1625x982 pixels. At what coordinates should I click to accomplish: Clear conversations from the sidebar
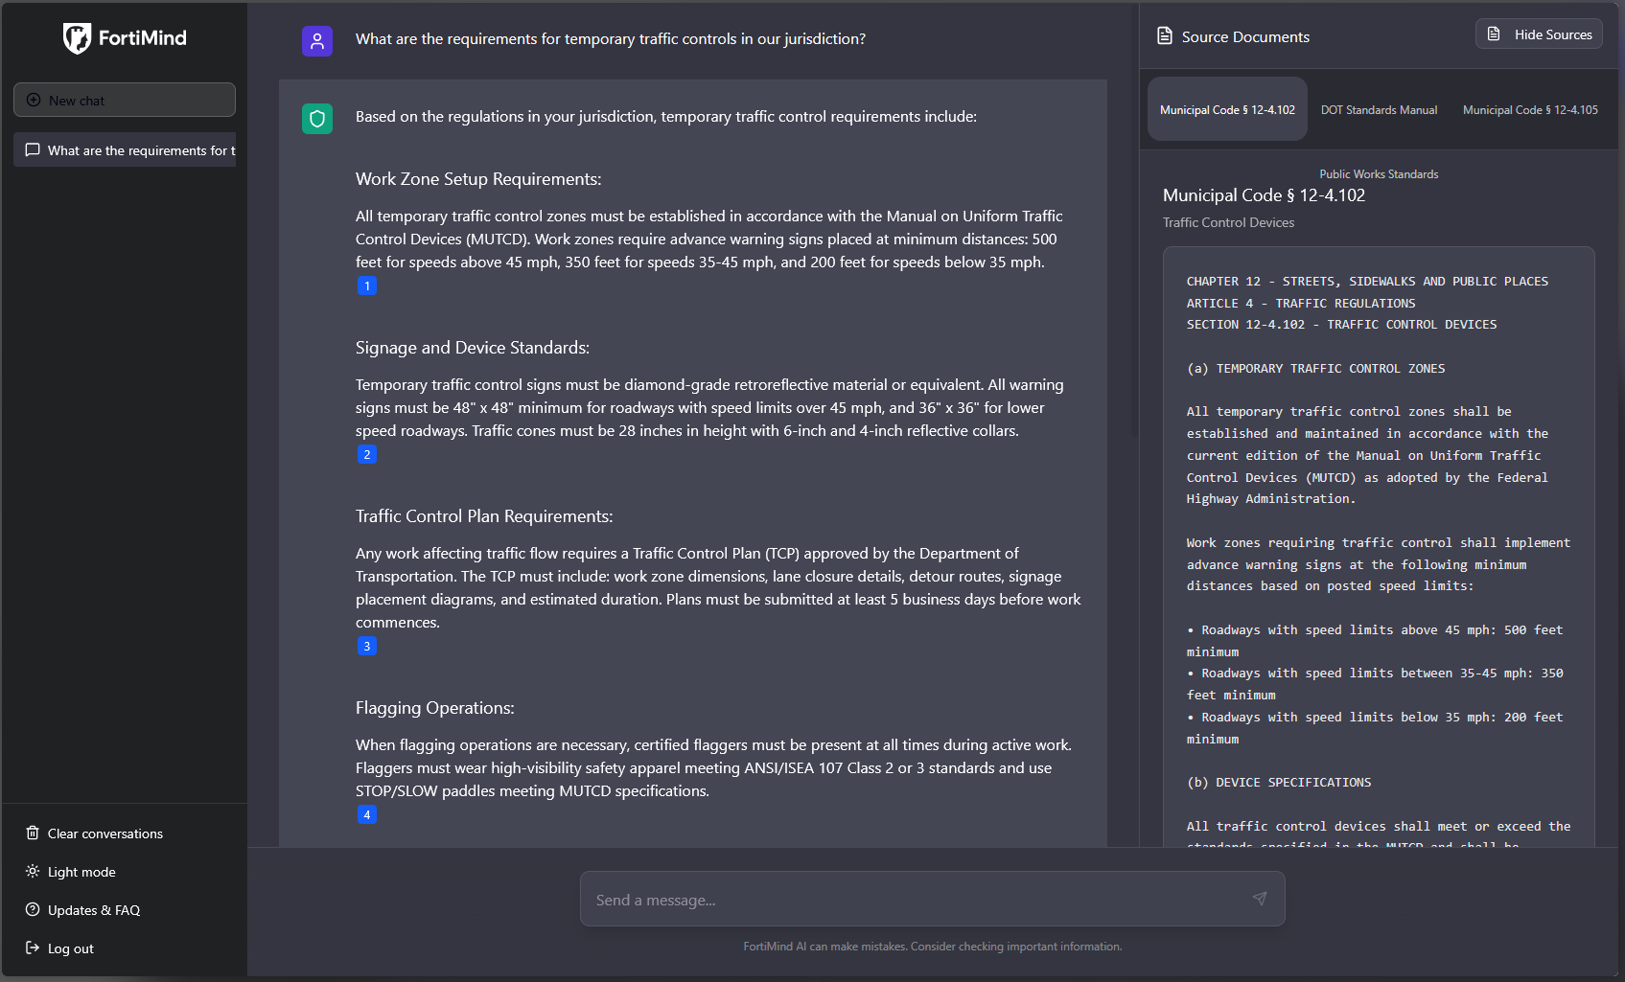(x=104, y=834)
